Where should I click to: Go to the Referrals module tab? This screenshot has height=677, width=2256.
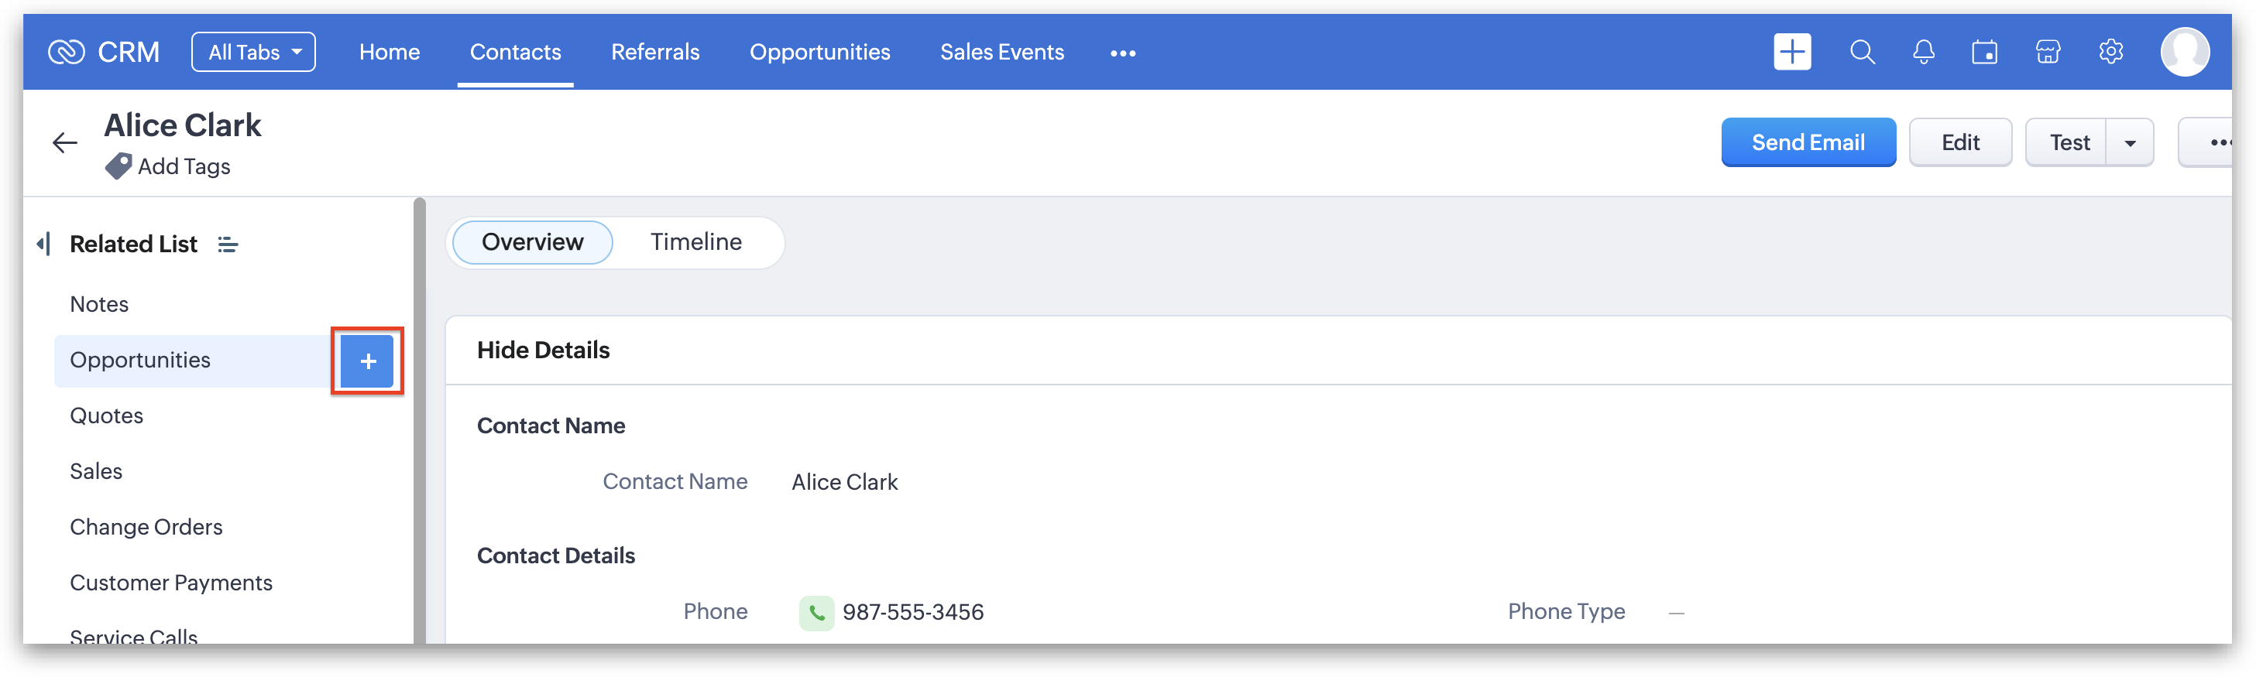click(655, 53)
